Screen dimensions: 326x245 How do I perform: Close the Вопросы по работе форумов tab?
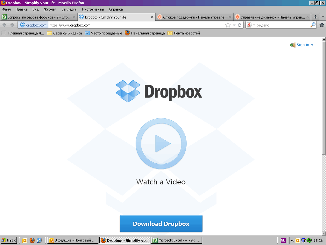(74, 17)
